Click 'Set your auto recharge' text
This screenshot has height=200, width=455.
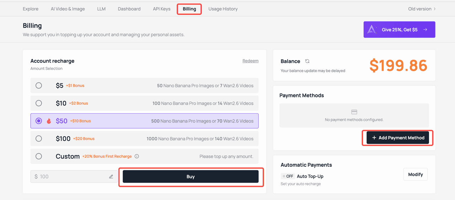pos(301,184)
